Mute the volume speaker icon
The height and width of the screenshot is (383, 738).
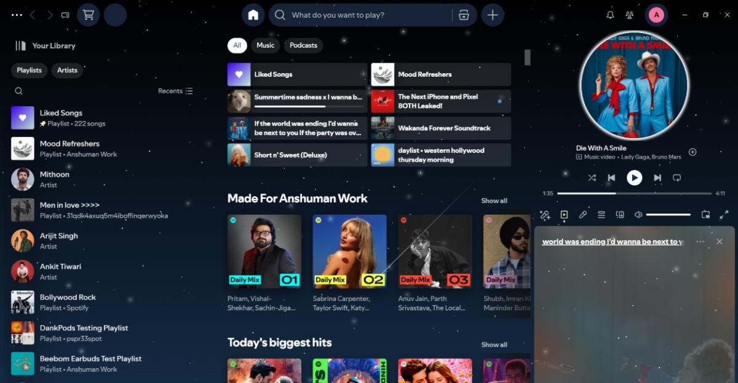click(640, 214)
